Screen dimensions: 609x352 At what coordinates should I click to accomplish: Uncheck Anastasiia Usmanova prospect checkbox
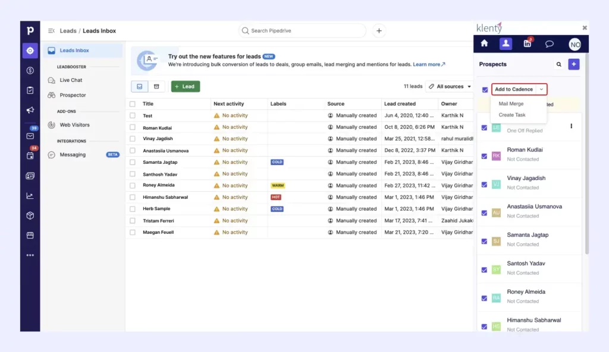484,213
